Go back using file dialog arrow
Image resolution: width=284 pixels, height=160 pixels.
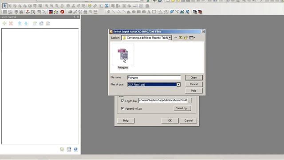click(x=175, y=37)
